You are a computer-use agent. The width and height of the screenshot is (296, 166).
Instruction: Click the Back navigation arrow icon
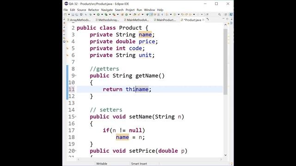tap(190, 14)
